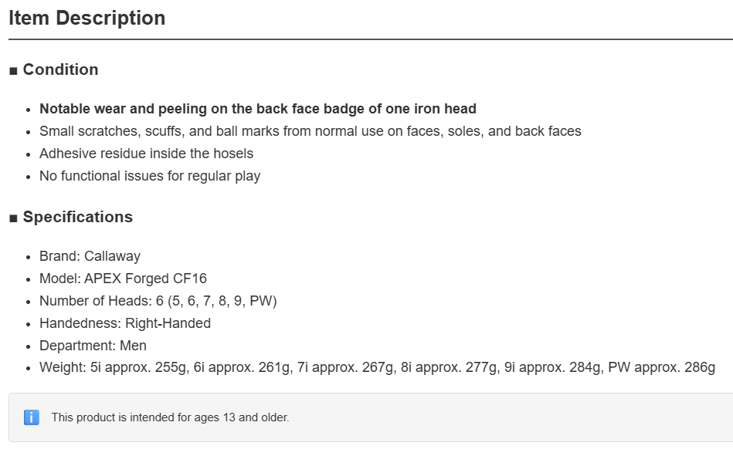Screen dimensions: 733x456
Task: Click the Model: APEX Forged CF16 text
Action: (x=123, y=279)
